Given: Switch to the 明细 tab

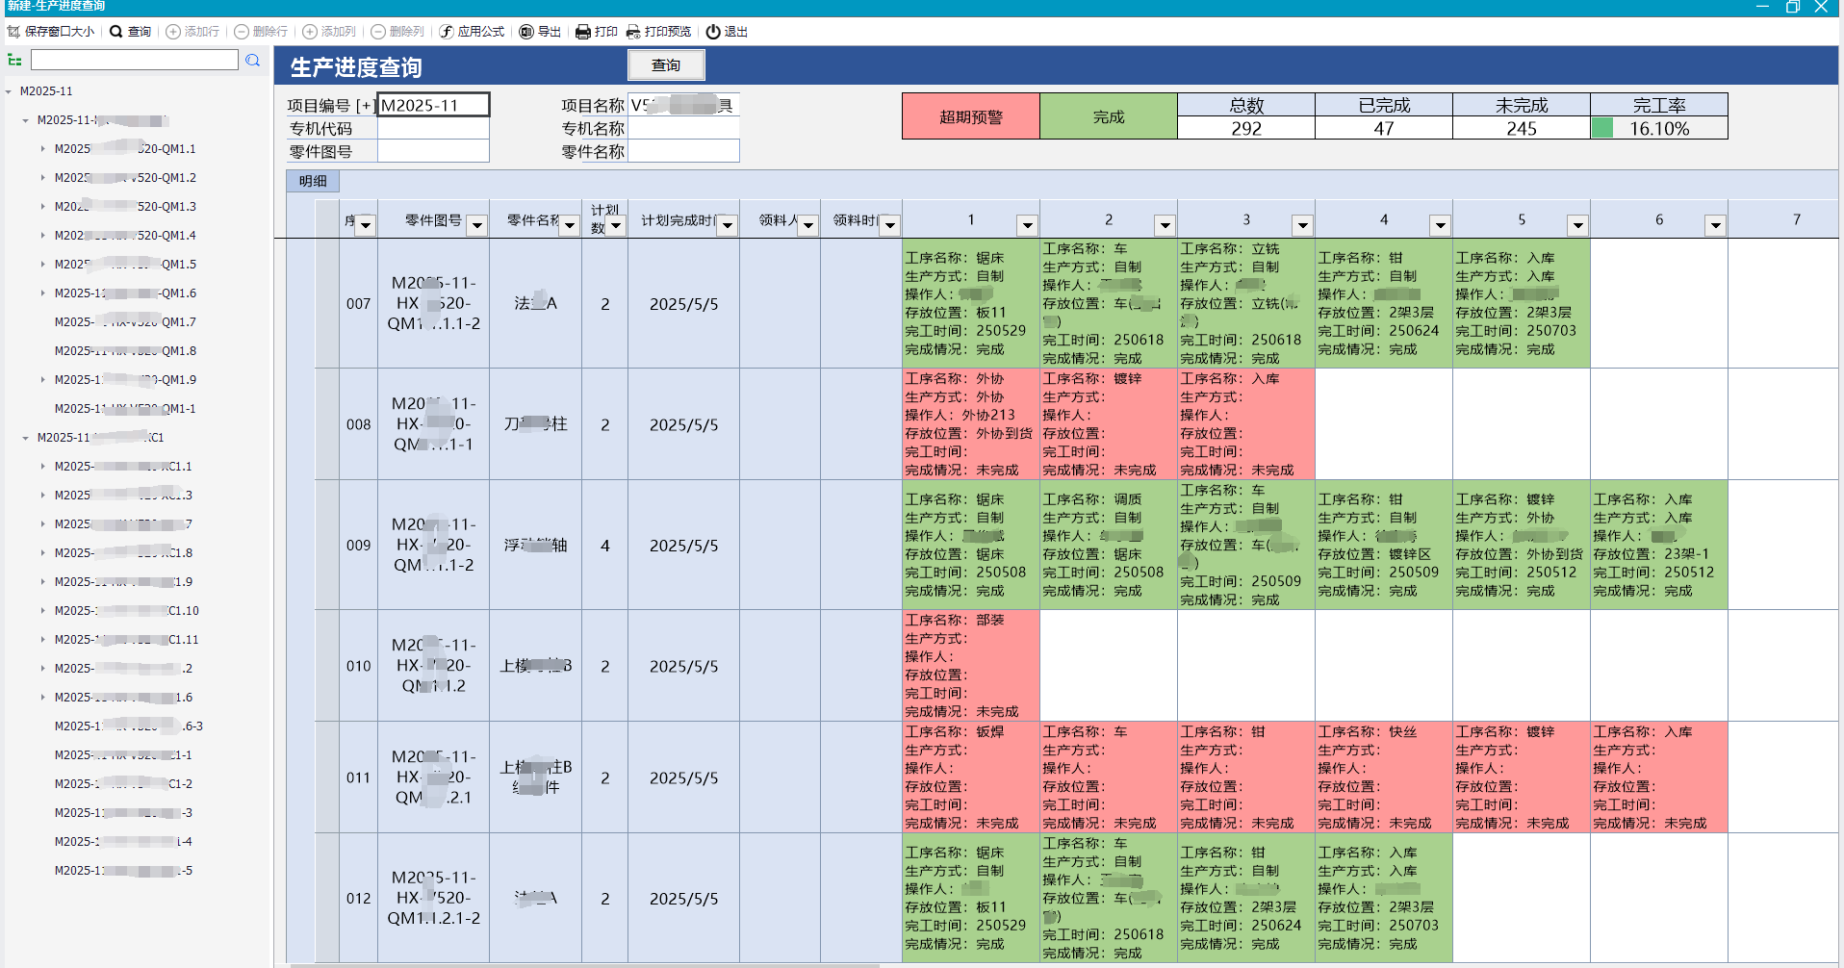Looking at the screenshot, I should coord(313,181).
